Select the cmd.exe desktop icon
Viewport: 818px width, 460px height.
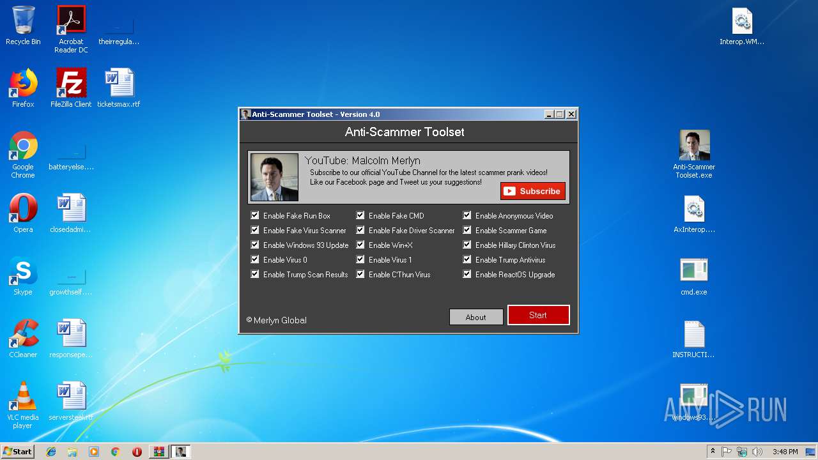click(694, 277)
